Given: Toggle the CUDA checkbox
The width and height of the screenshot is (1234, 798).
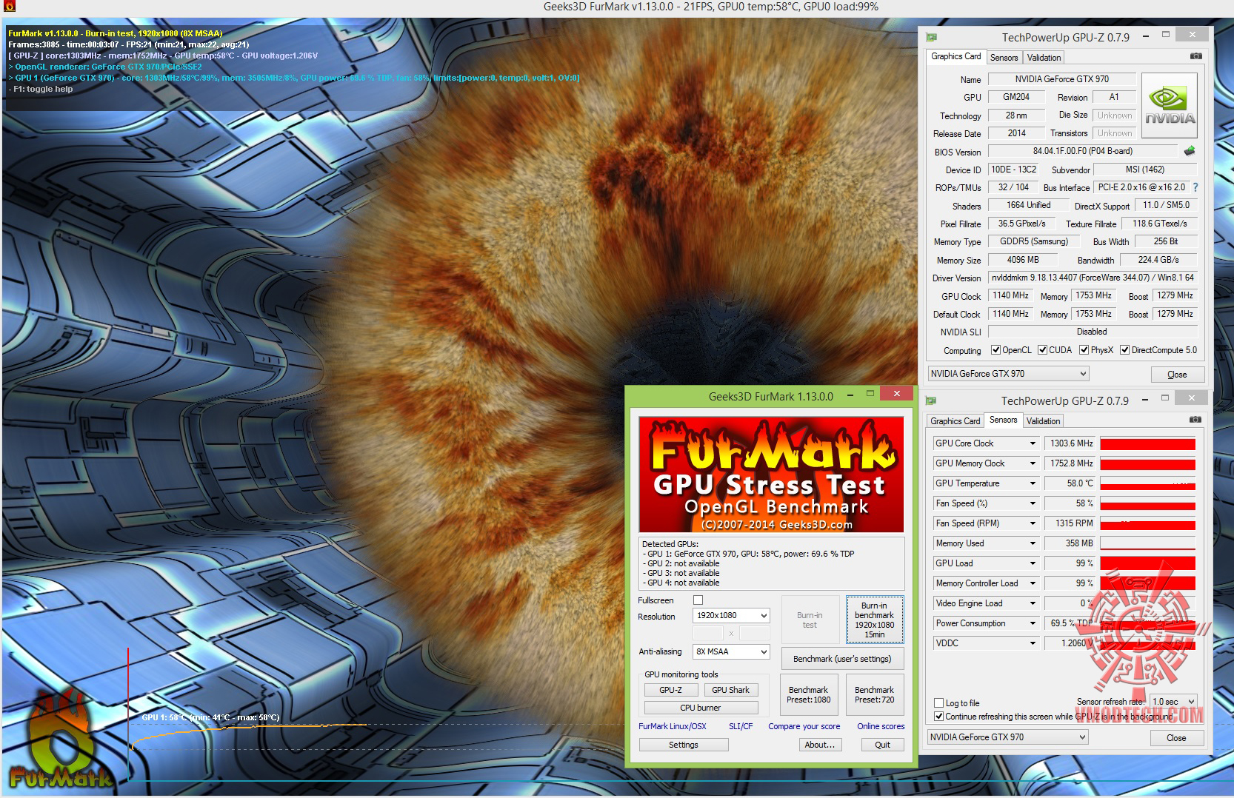Looking at the screenshot, I should (1042, 350).
